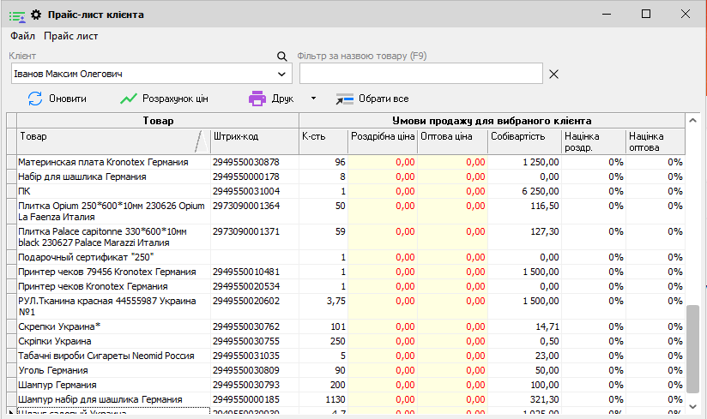Click the Оновити refresh icon
The image size is (707, 419).
[x=35, y=99]
